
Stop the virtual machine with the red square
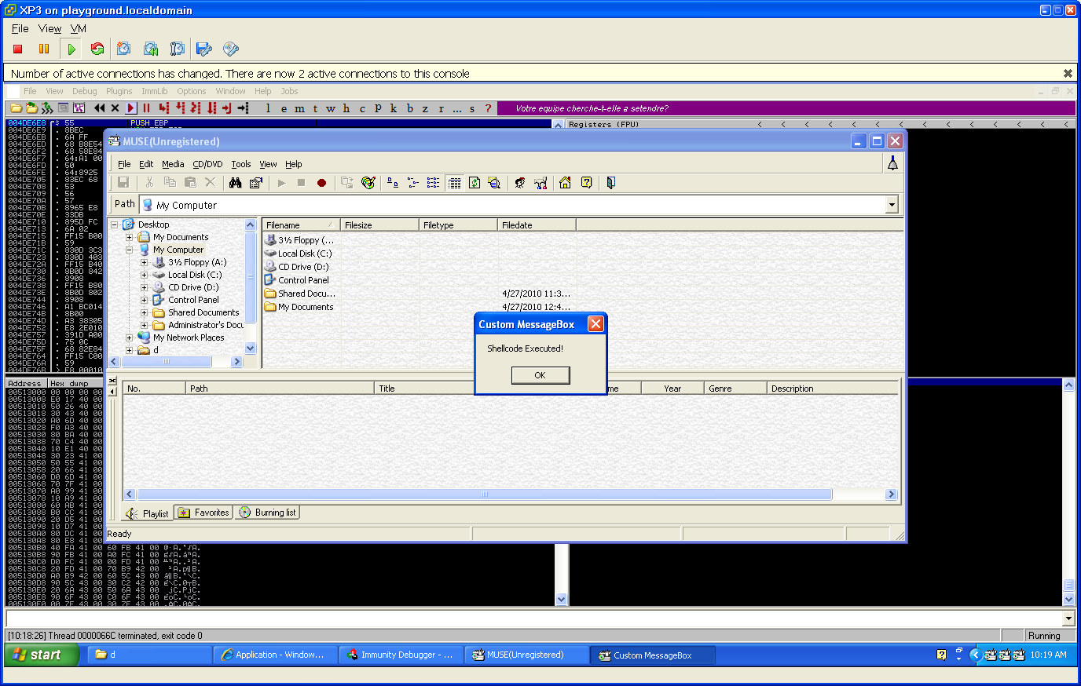tap(18, 49)
